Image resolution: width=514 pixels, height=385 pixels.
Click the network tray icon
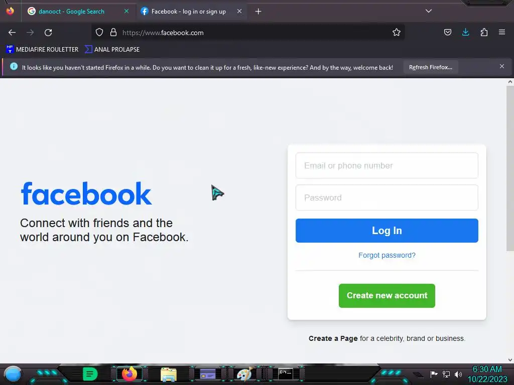click(446, 374)
